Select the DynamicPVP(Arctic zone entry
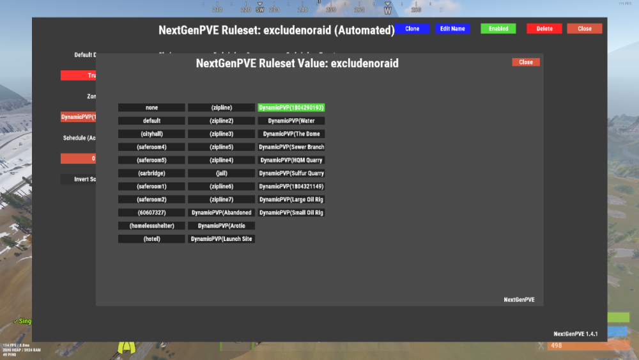Screen dimensions: 639x360 click(x=221, y=226)
